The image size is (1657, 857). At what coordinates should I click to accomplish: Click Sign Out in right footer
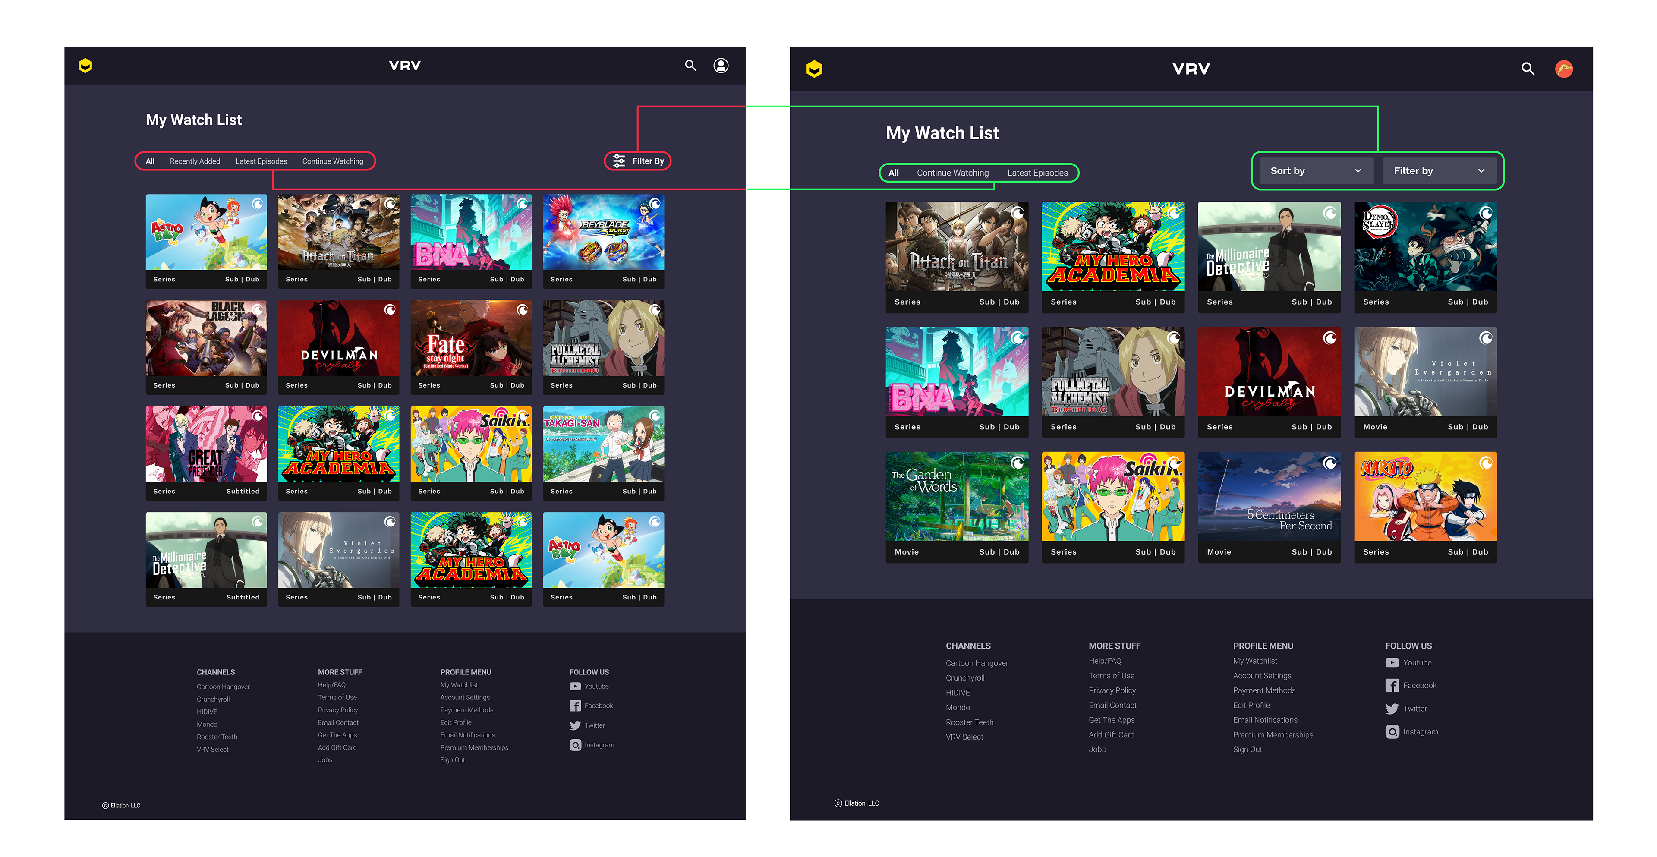[x=1247, y=750]
